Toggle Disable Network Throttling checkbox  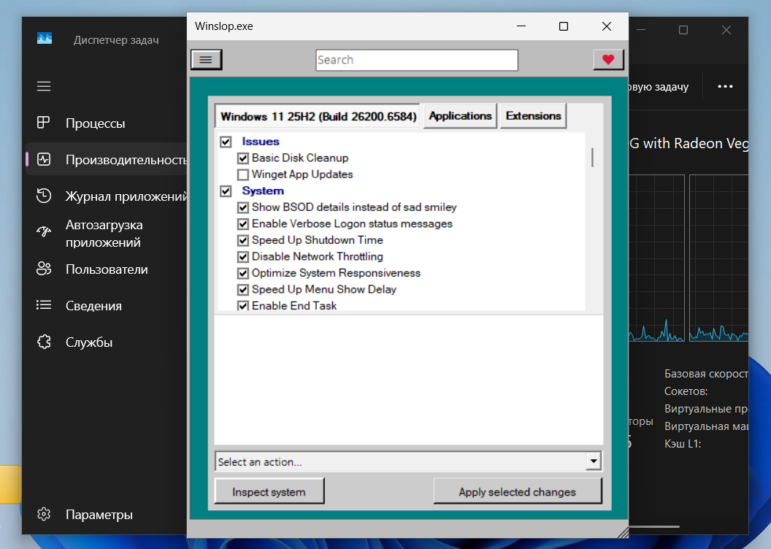(242, 256)
